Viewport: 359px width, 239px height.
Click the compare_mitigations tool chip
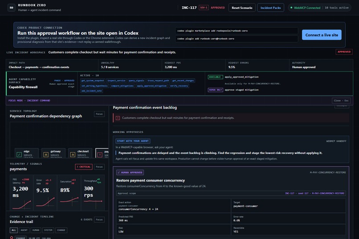[x=122, y=86]
